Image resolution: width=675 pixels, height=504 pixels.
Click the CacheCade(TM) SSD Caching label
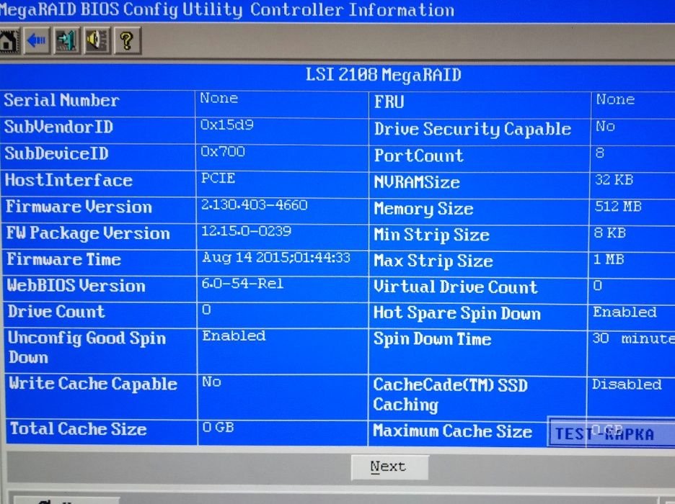[450, 395]
